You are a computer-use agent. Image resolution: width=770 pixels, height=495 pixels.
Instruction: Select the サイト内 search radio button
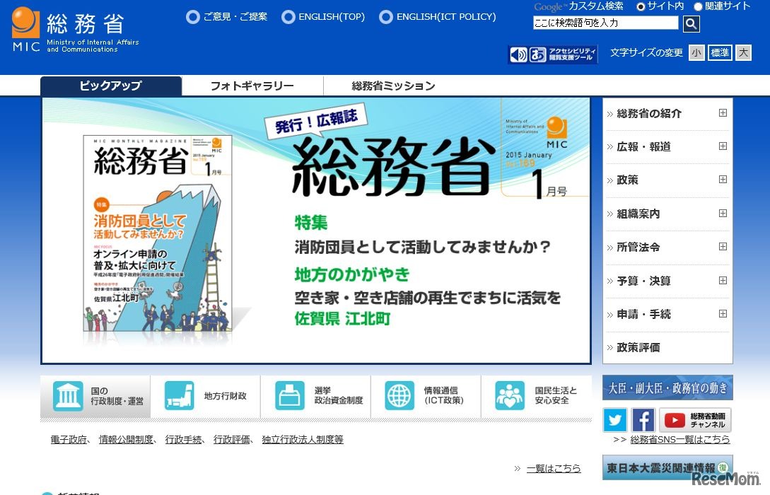pyautogui.click(x=641, y=7)
